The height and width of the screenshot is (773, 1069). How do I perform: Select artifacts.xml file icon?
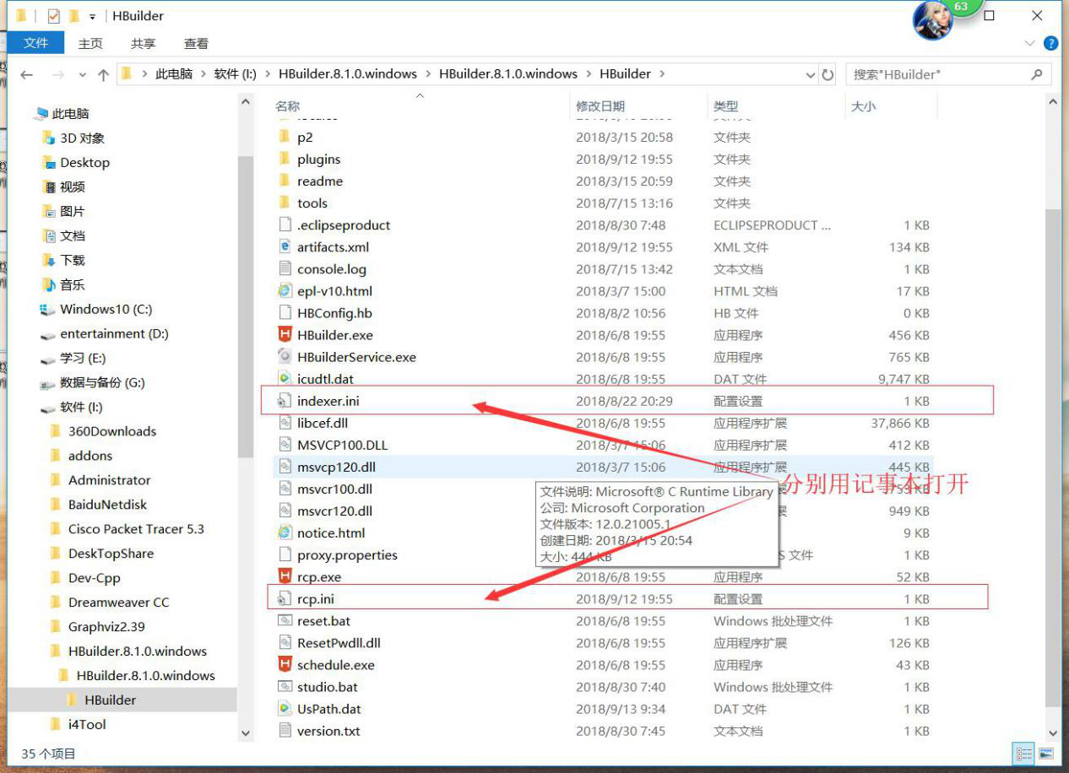(x=285, y=247)
